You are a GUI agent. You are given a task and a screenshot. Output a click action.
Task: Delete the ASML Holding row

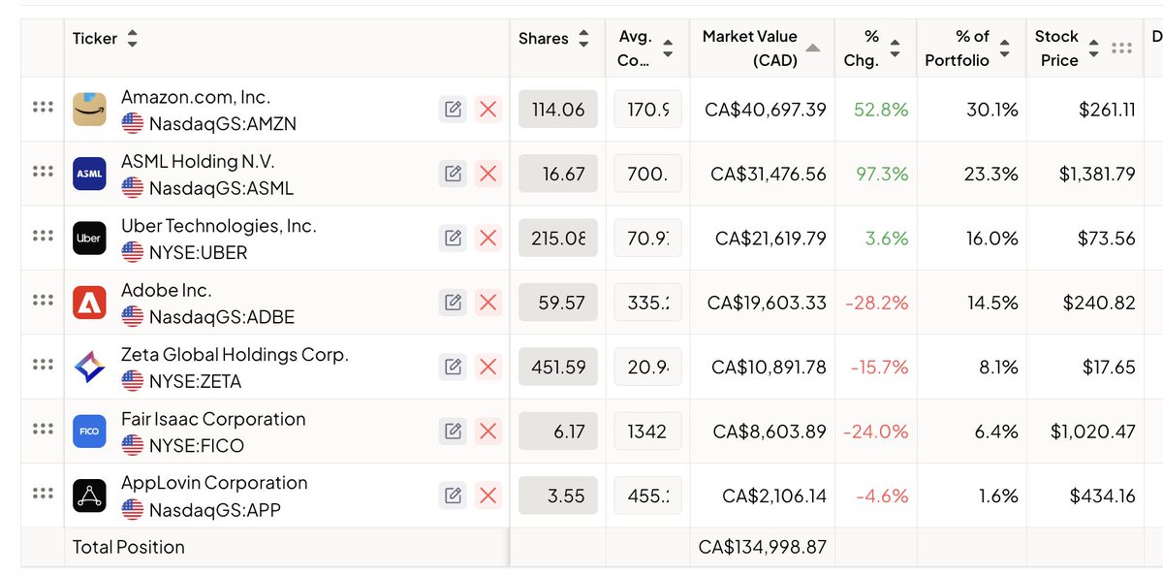[488, 174]
